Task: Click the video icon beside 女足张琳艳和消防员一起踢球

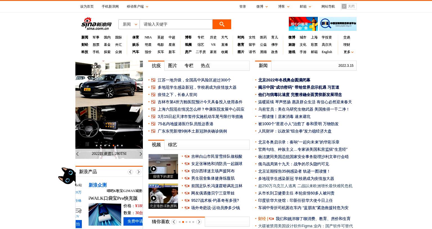Action: click(187, 164)
